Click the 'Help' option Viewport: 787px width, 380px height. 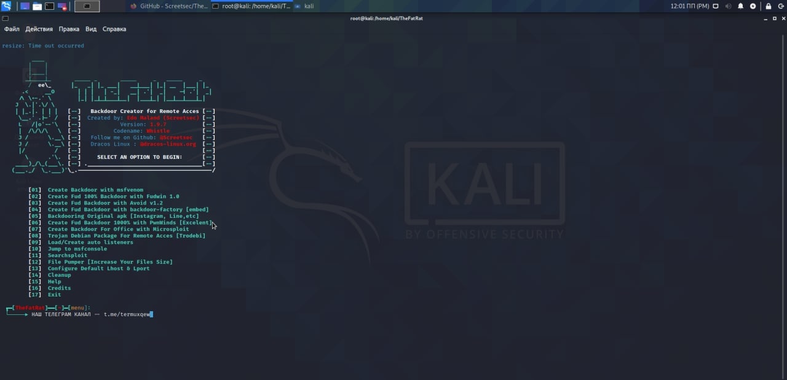click(54, 282)
